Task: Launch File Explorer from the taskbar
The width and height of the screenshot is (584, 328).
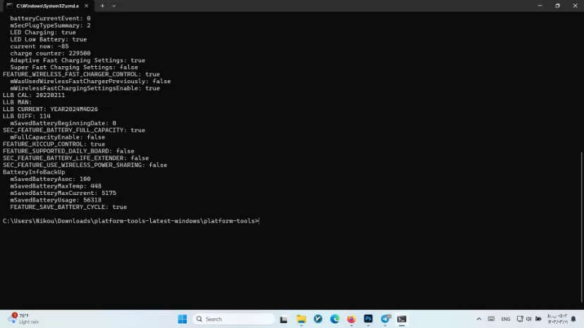Action: tap(301, 319)
